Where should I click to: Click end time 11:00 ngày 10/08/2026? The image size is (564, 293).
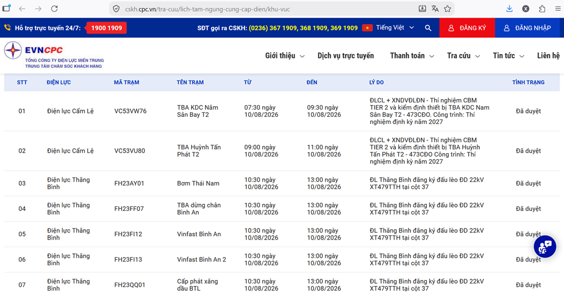click(324, 151)
